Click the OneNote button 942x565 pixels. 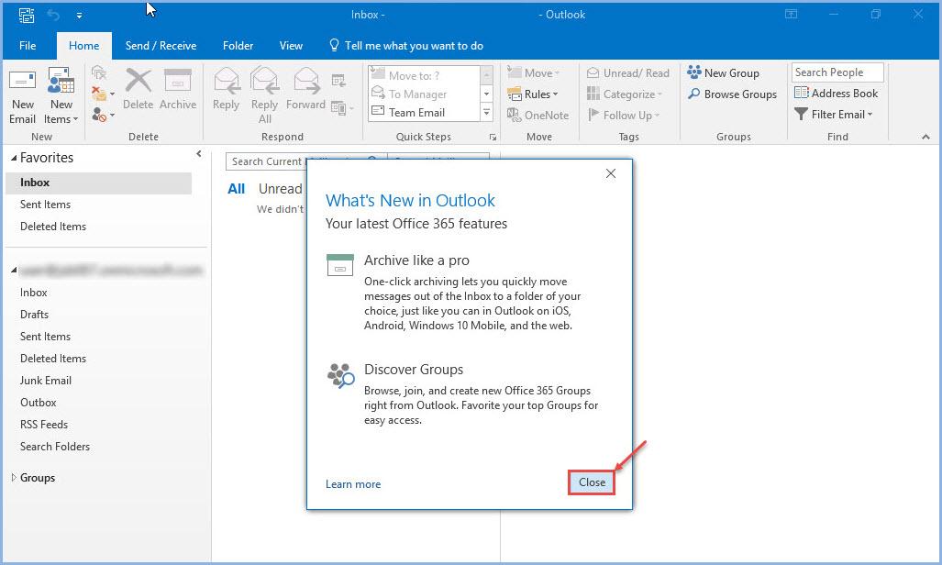pyautogui.click(x=537, y=115)
